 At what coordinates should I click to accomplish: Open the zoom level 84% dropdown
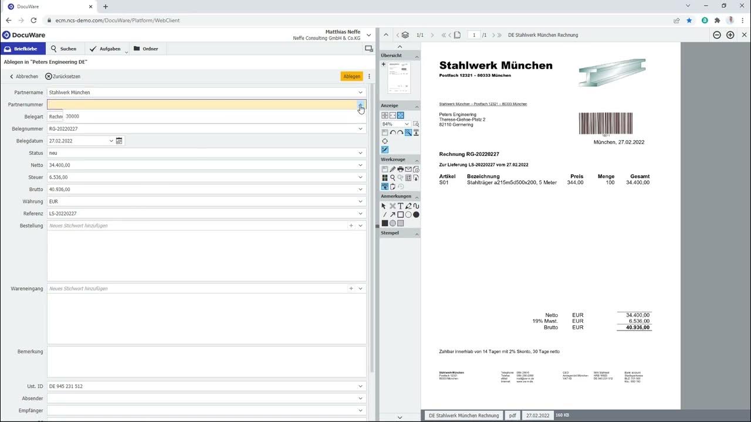(x=407, y=124)
